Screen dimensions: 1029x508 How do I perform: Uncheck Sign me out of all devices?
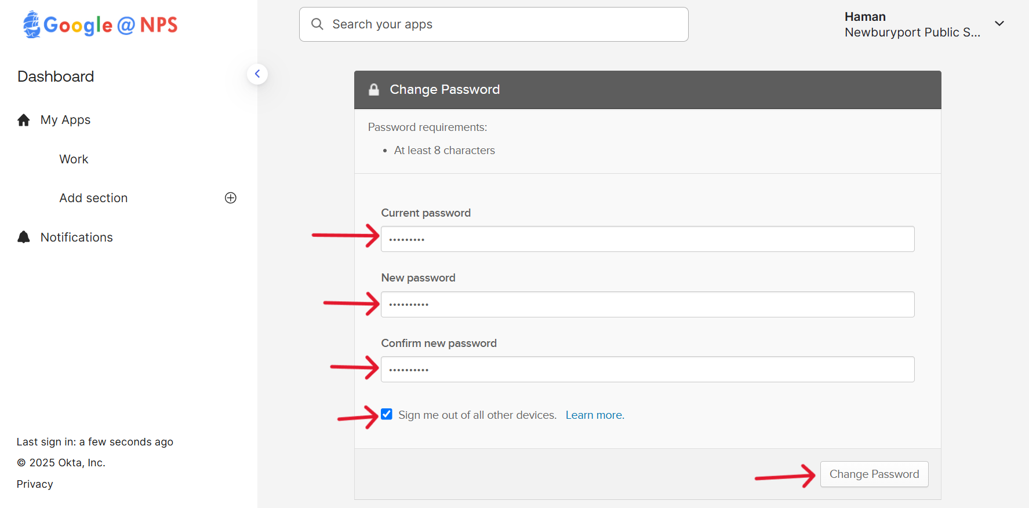pos(387,414)
